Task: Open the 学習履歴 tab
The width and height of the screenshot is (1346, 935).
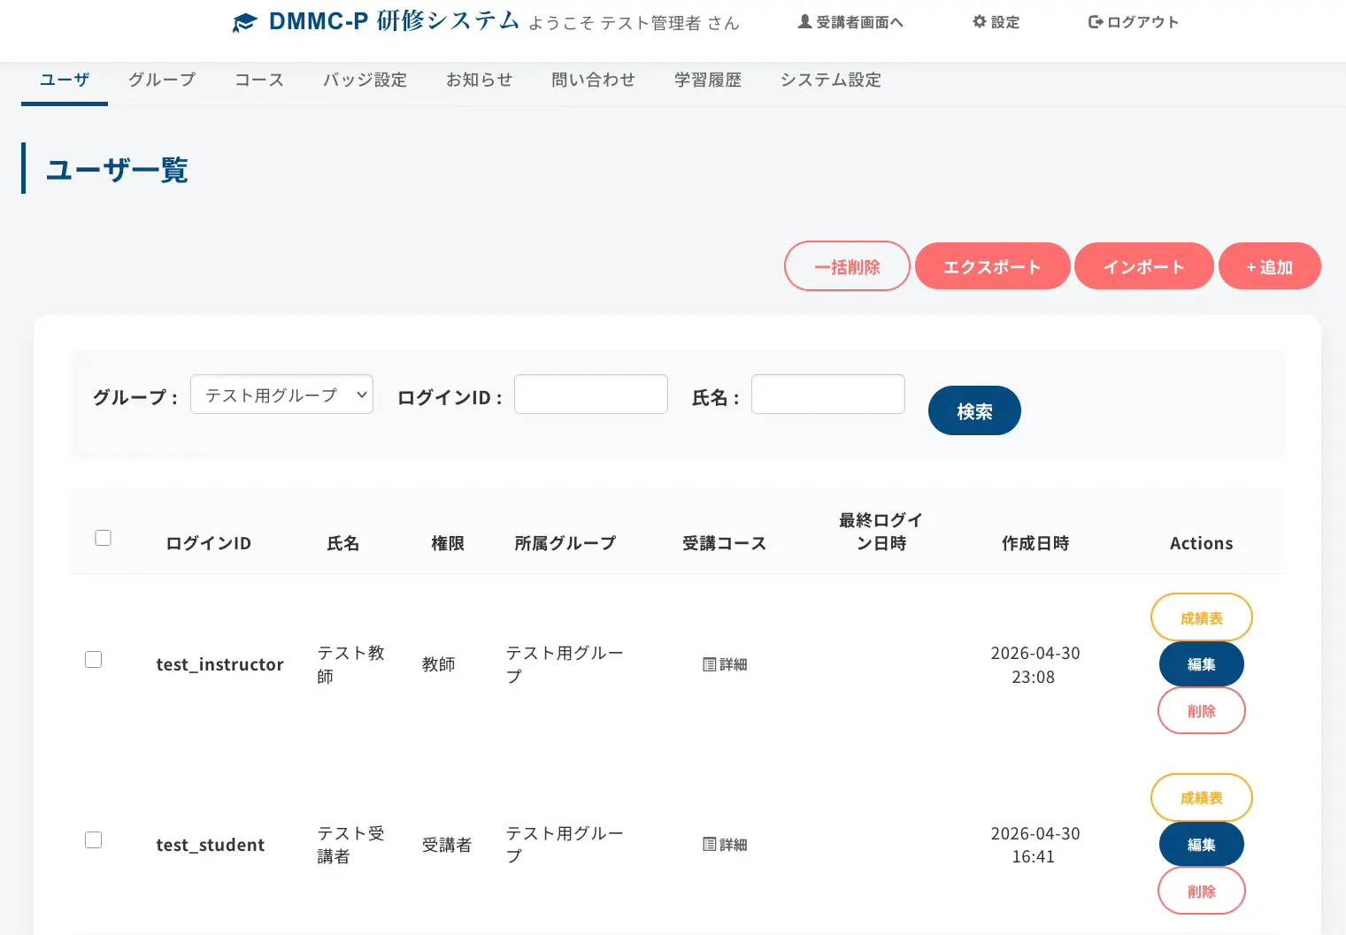Action: [x=708, y=80]
